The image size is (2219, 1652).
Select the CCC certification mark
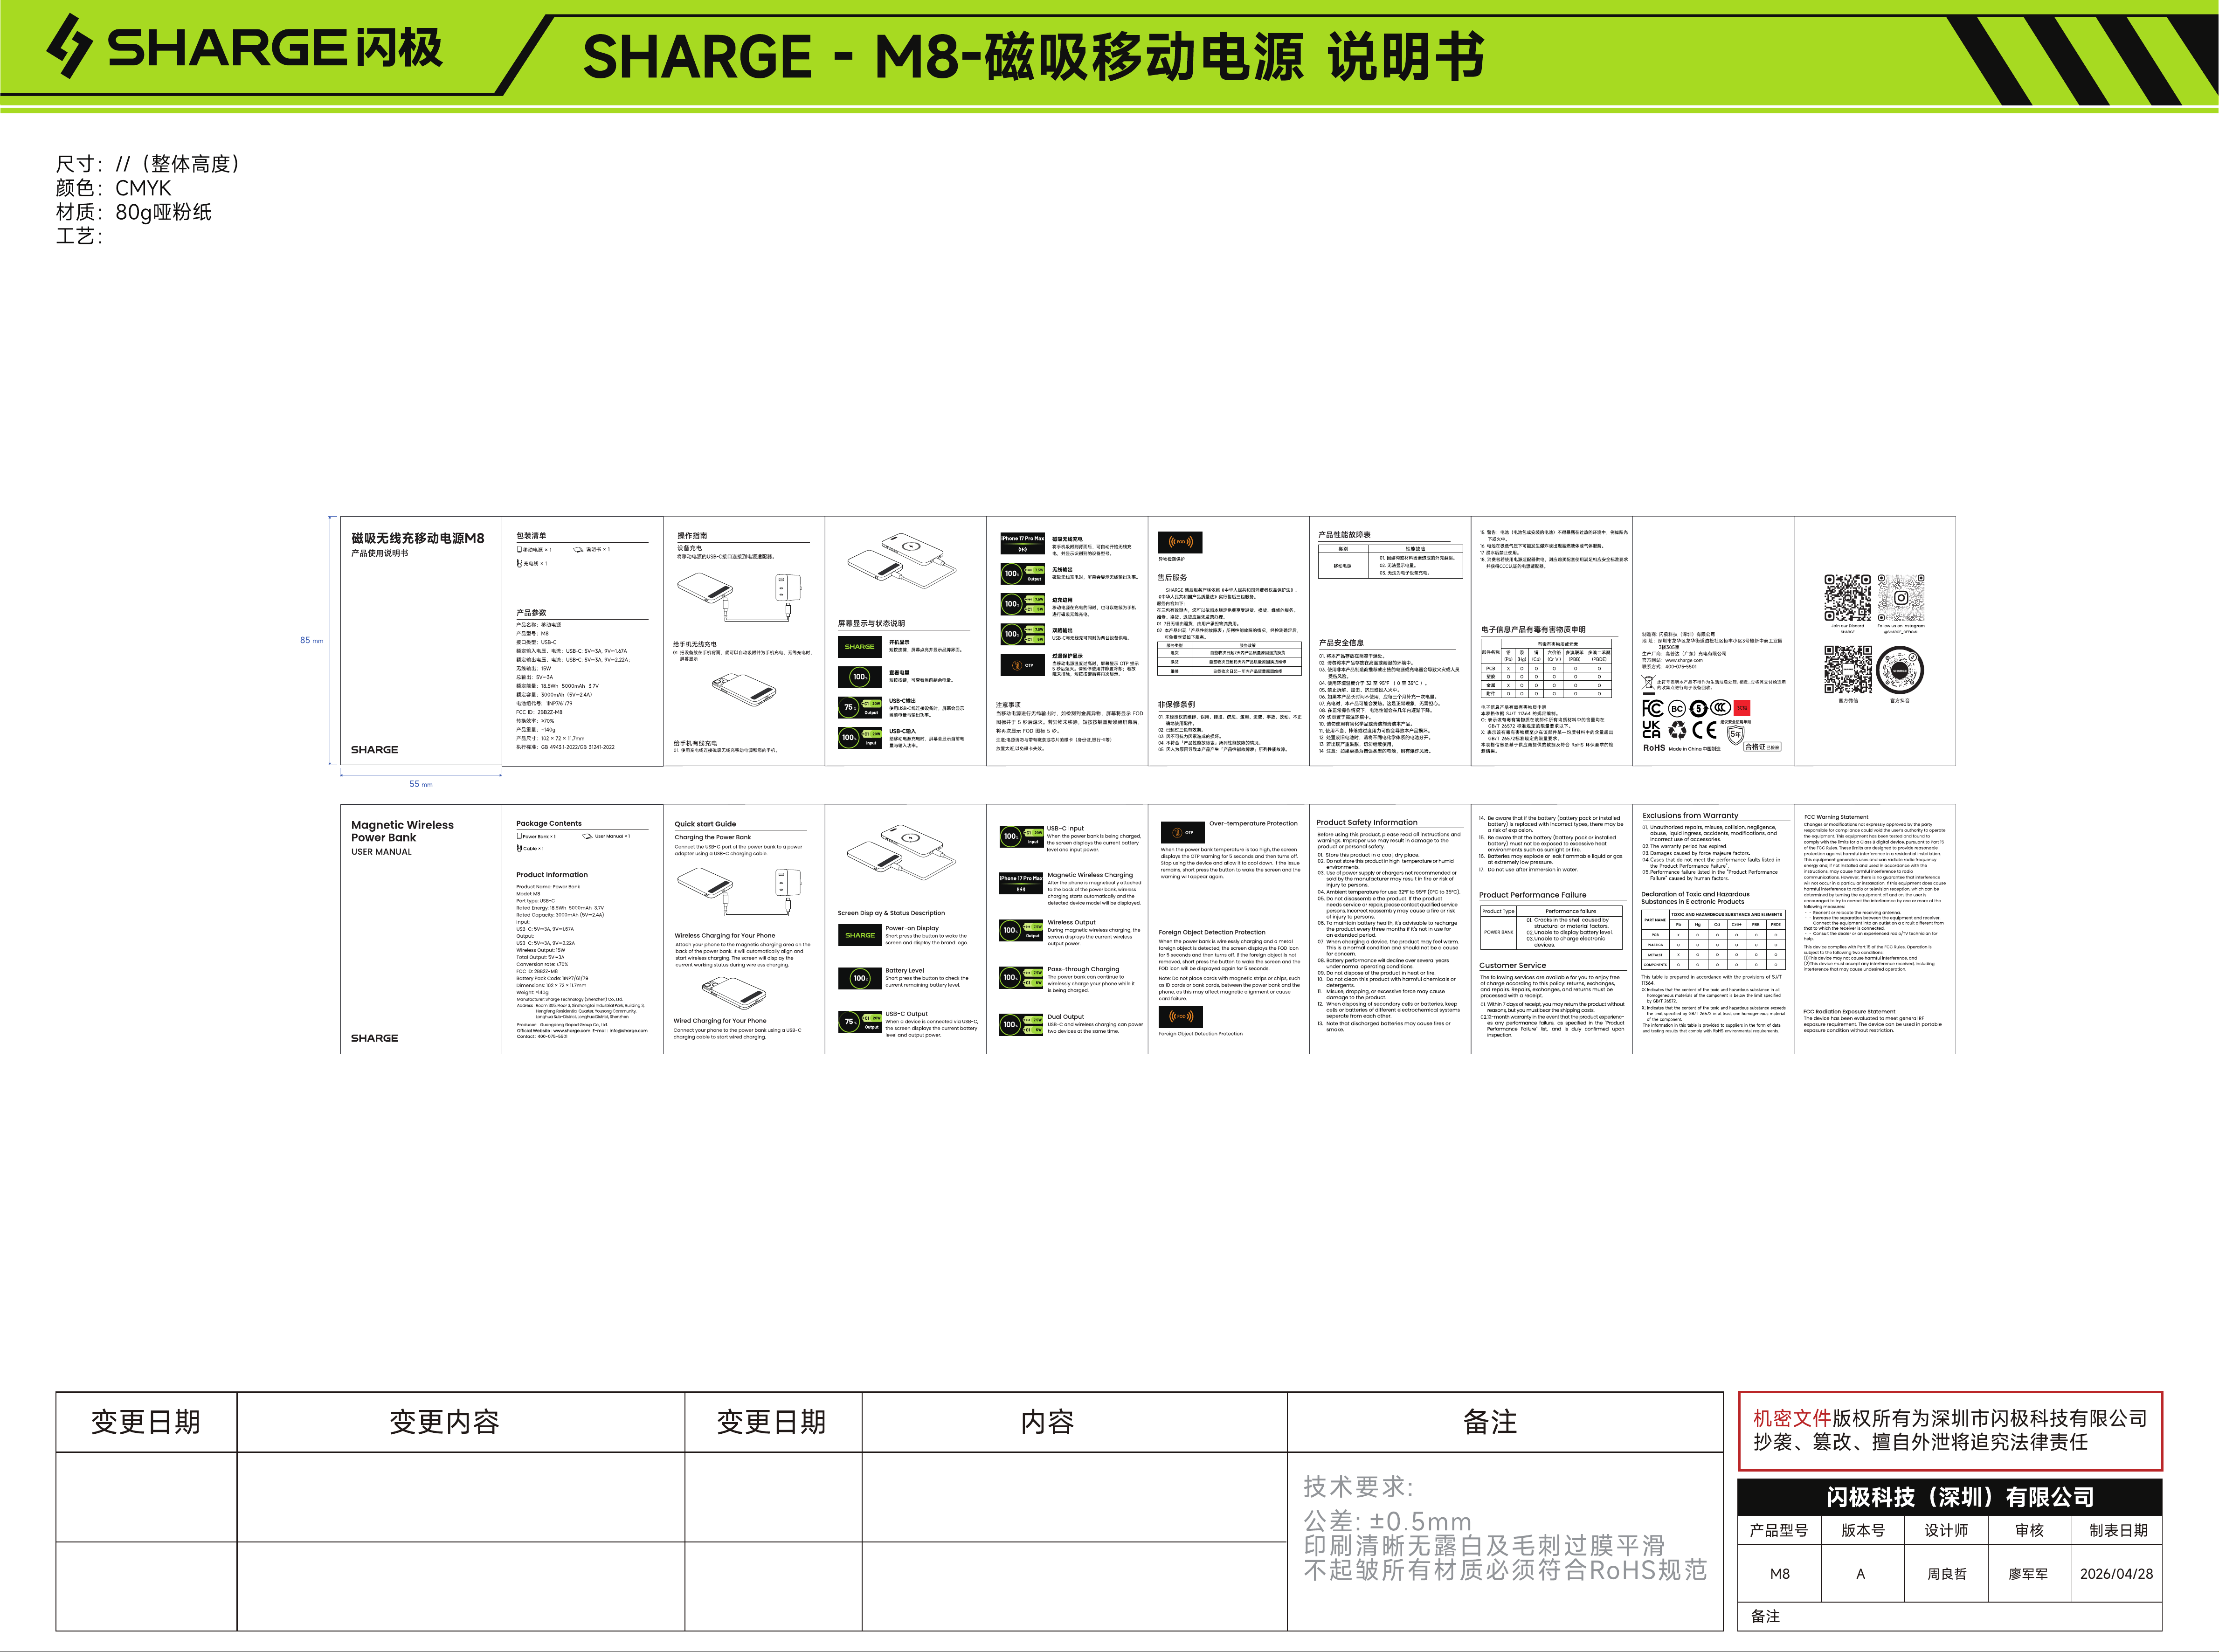[x=1720, y=708]
